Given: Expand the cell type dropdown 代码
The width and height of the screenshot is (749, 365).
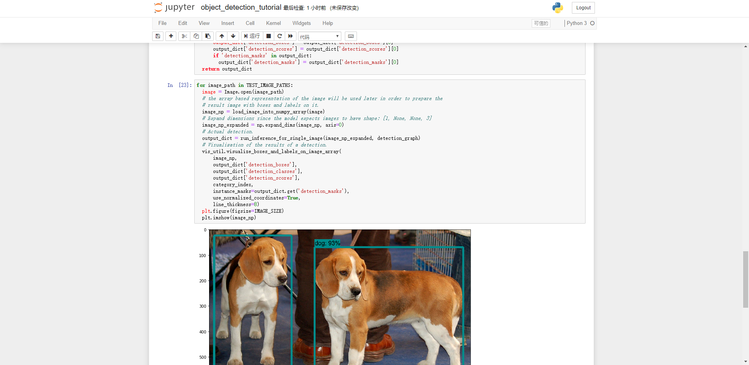Looking at the screenshot, I should tap(319, 37).
